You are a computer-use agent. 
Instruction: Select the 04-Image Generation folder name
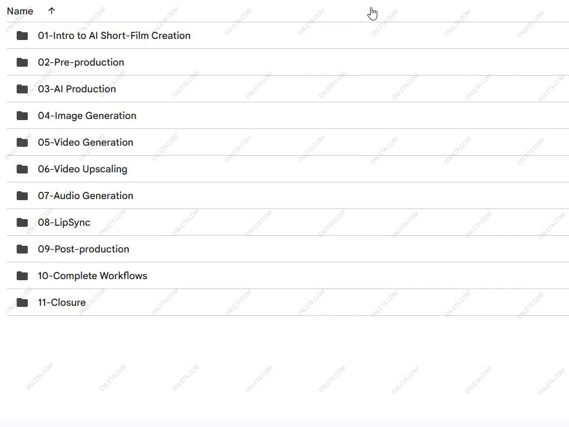click(87, 116)
